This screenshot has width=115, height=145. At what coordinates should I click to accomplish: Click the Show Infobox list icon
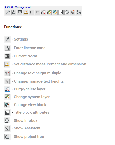(7, 121)
